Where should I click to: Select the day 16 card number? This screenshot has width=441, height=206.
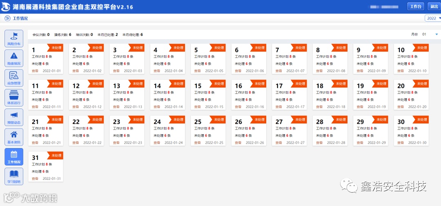[238, 86]
